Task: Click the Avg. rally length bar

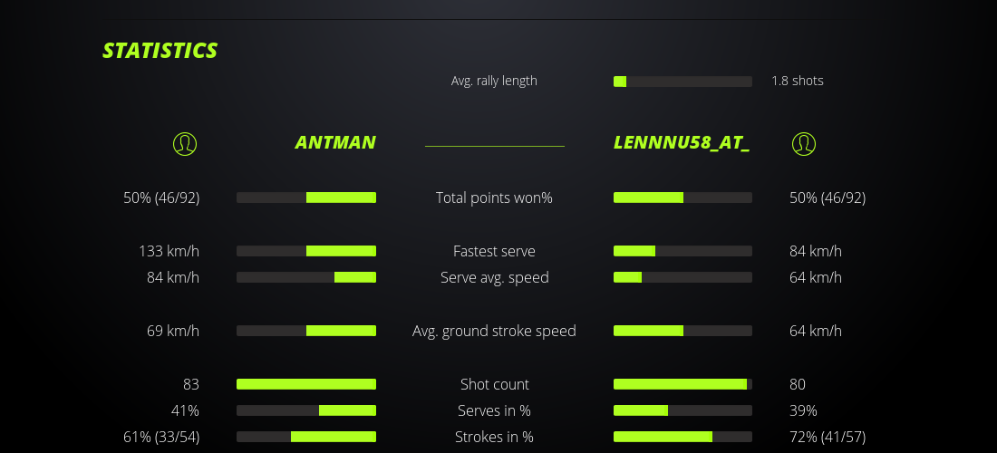Action: pyautogui.click(x=682, y=82)
